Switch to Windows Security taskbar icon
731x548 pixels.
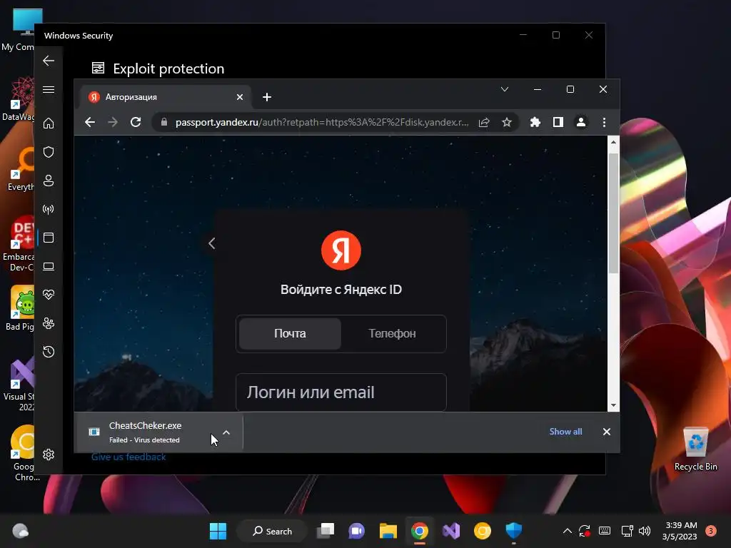tap(514, 531)
